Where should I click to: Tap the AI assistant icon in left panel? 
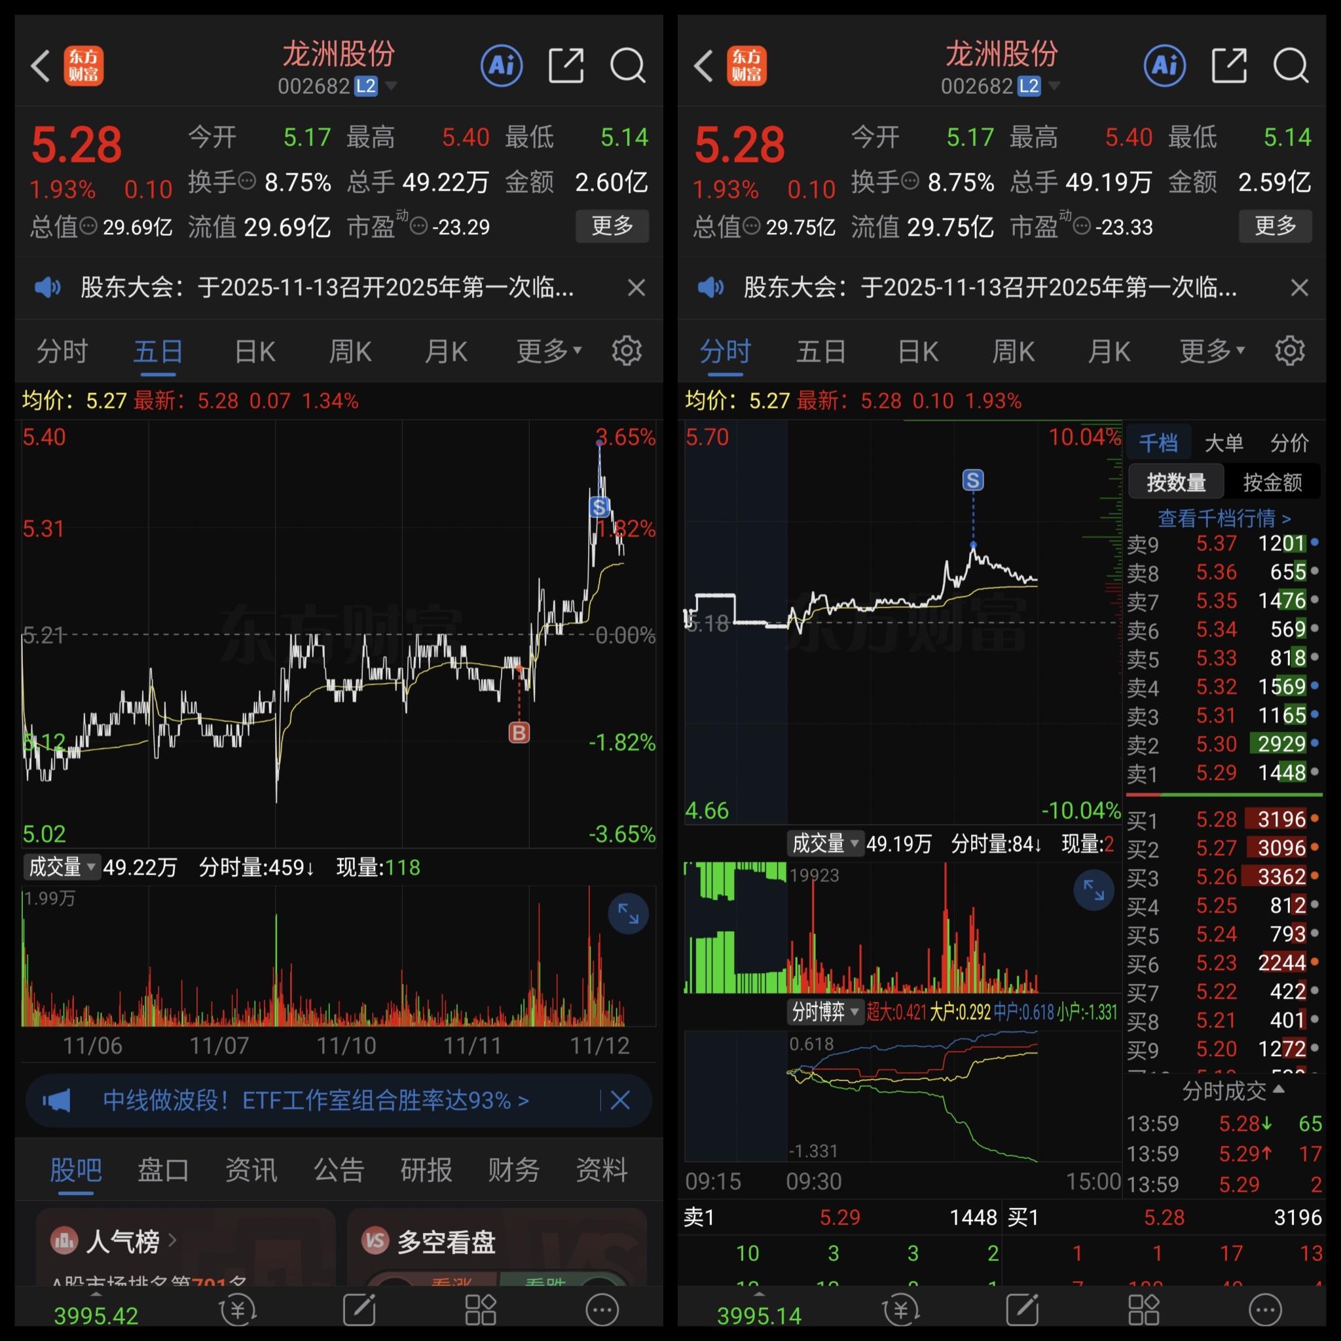click(501, 66)
